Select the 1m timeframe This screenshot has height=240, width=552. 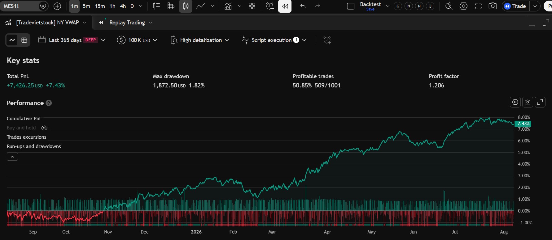point(74,6)
